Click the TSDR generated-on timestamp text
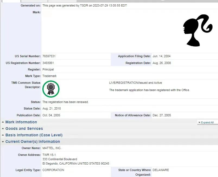The image size is (218, 177). coord(85,5)
